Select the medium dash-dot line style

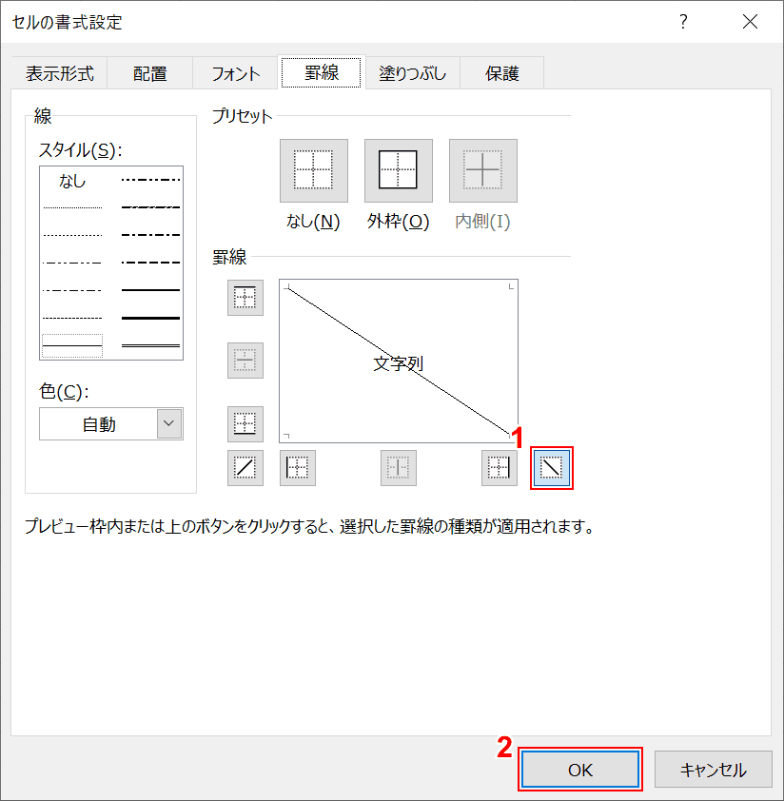pyautogui.click(x=150, y=235)
